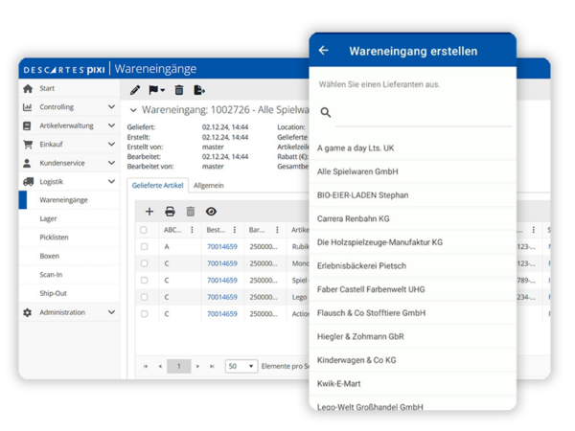Click the pencil edit icon in toolbar
The image size is (575, 431).
(x=135, y=90)
